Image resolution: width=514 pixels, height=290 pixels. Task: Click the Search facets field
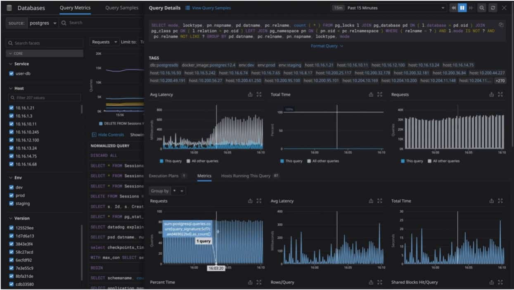(x=45, y=43)
